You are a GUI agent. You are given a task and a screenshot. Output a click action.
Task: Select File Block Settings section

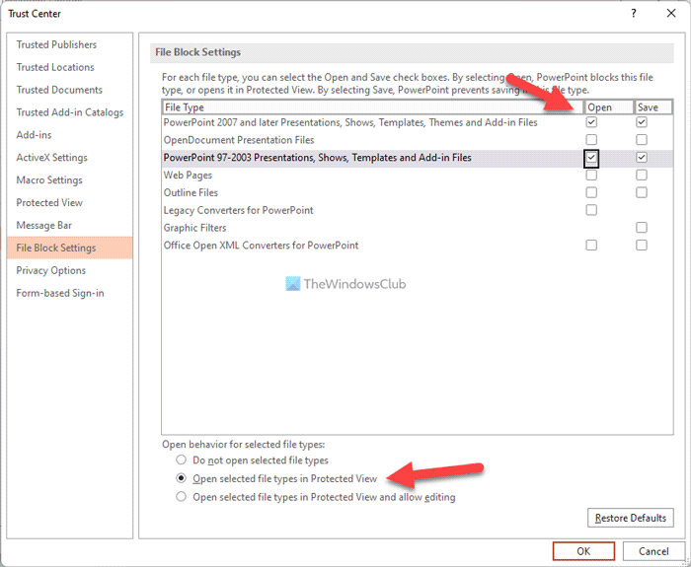click(x=70, y=248)
